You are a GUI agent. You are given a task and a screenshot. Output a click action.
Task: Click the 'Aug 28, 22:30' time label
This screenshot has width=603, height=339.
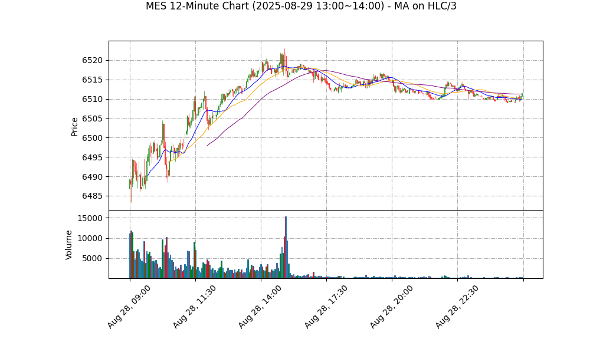coord(457,307)
